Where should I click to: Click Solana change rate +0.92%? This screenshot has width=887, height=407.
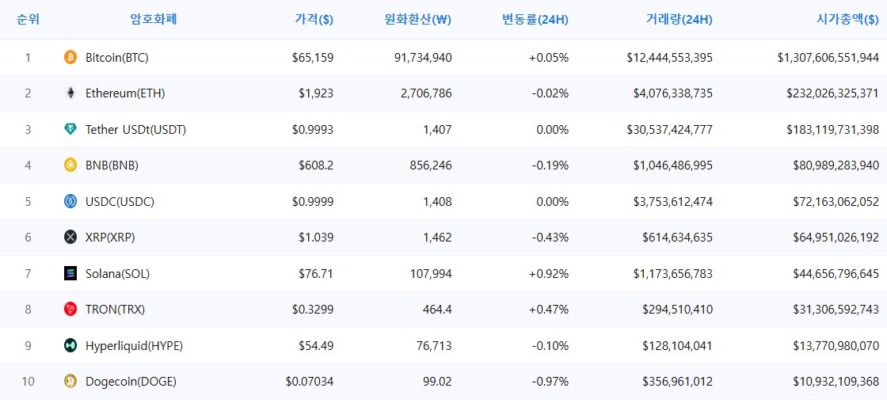[549, 274]
